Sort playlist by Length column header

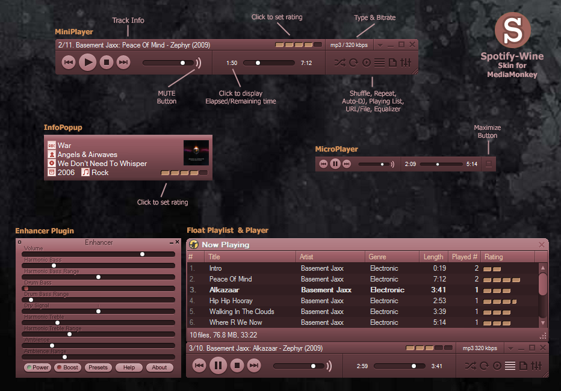[433, 257]
